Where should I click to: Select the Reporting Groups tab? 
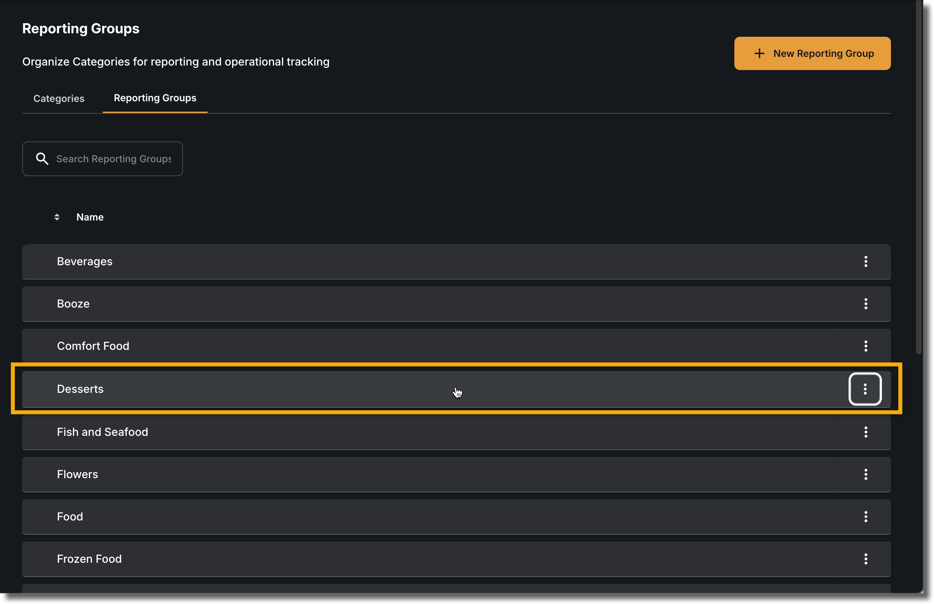[x=155, y=98]
